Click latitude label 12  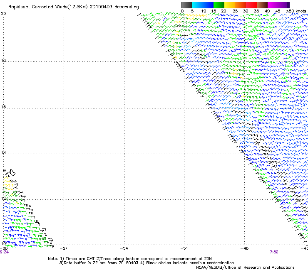(x=3, y=198)
